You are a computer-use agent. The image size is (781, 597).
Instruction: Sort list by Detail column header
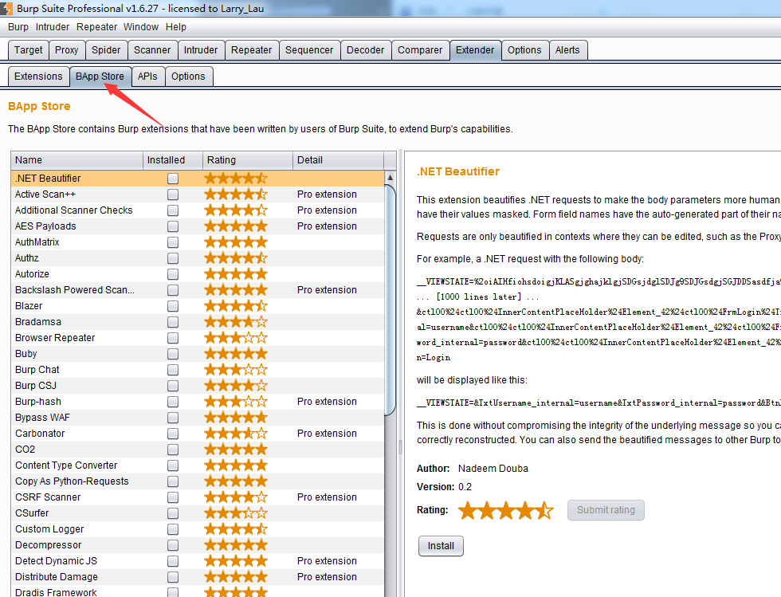click(338, 160)
